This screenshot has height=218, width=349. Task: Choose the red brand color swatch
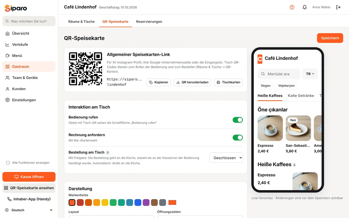pos(80,202)
